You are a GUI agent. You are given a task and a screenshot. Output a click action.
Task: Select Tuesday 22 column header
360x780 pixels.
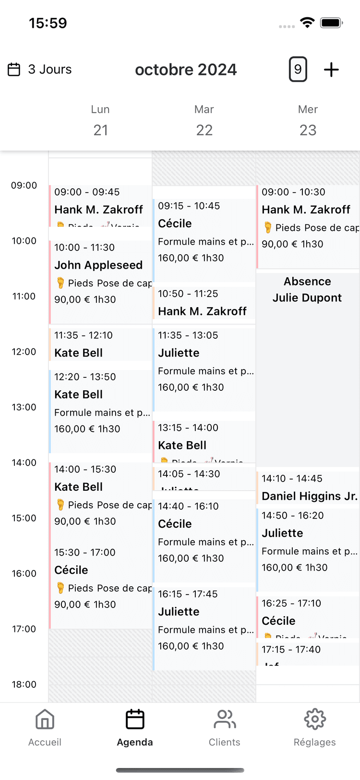click(x=204, y=121)
